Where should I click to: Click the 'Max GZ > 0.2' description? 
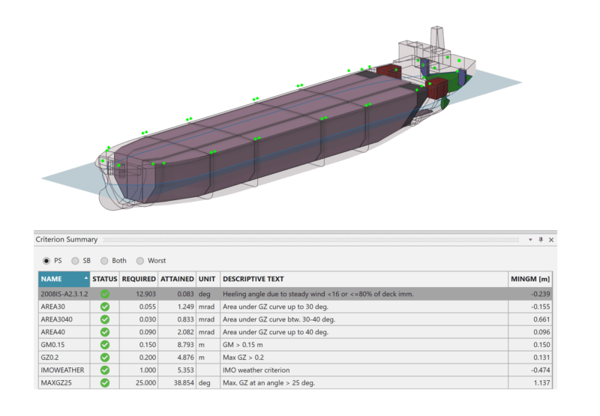243,357
